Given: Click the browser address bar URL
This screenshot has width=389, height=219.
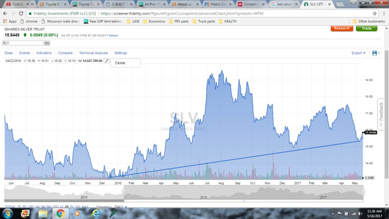Looking at the screenshot, I should pyautogui.click(x=182, y=13).
